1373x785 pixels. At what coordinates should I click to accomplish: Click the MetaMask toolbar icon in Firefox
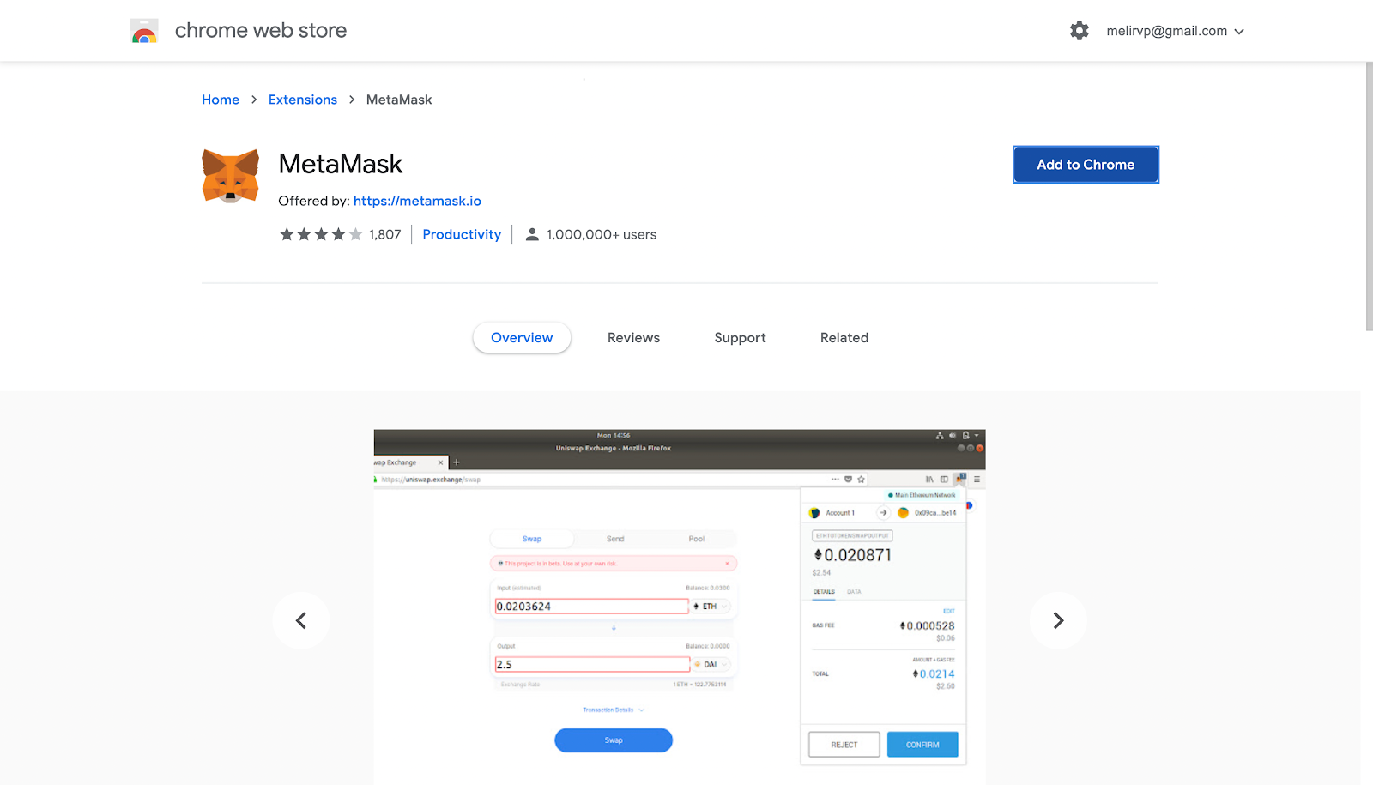pyautogui.click(x=959, y=479)
